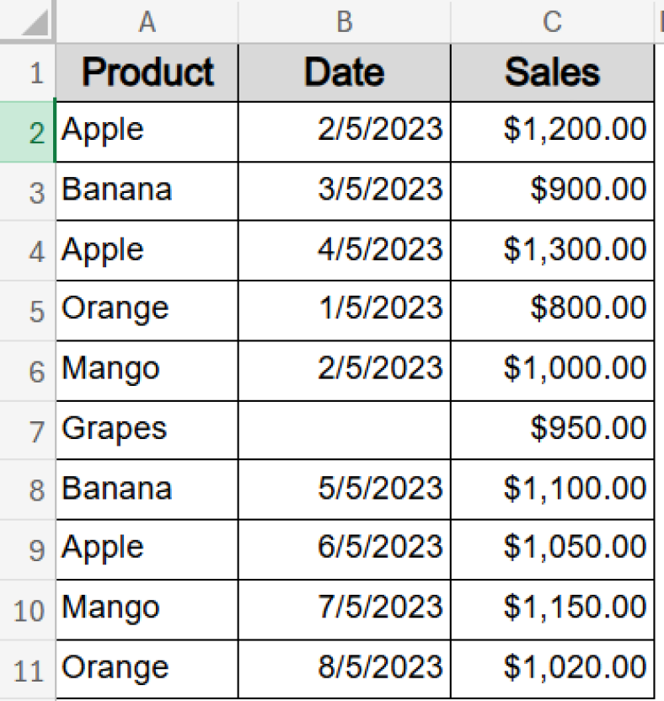Screen dimensions: 664x701
Task: Click the Date header cell
Action: [x=344, y=72]
